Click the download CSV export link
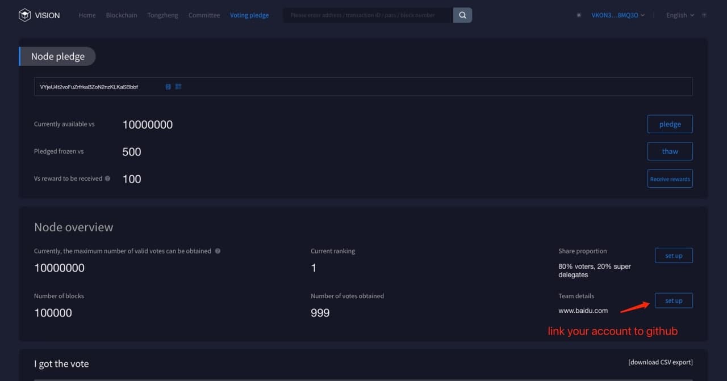 click(x=660, y=362)
